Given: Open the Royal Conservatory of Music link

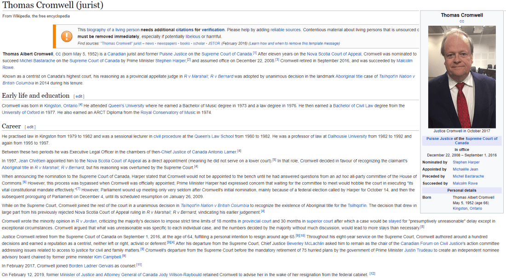Looking at the screenshot, I should [x=168, y=113].
